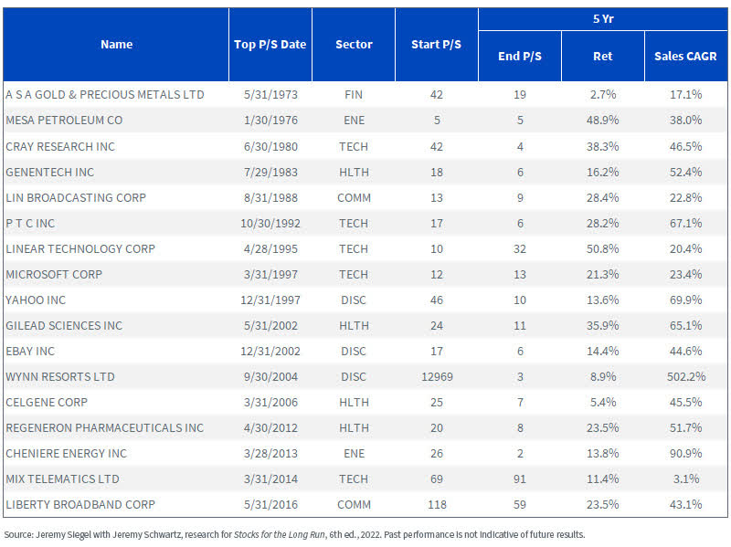The image size is (731, 547).
Task: Click the return value 2.7%
Action: 603,95
